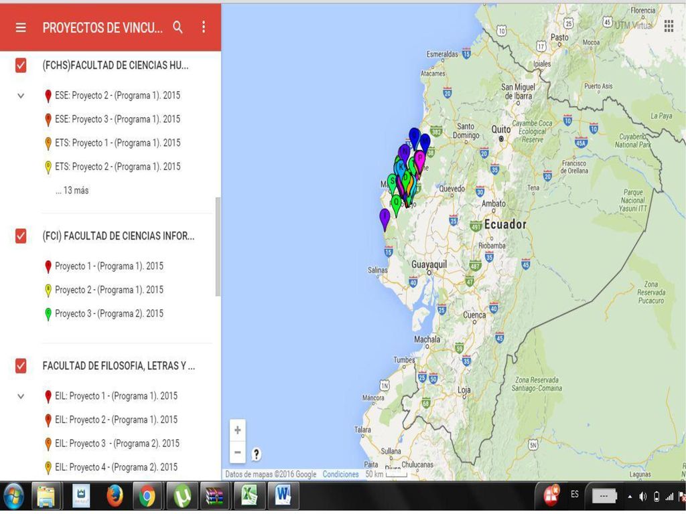Click Quito city label on map
The image size is (686, 514).
(500, 129)
